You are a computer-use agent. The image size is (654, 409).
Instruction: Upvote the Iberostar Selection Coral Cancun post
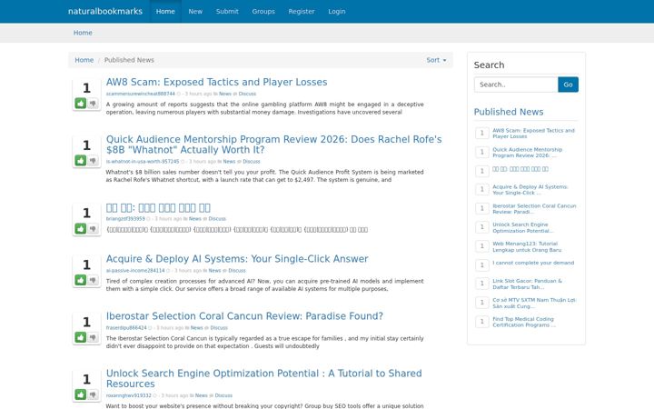click(81, 337)
